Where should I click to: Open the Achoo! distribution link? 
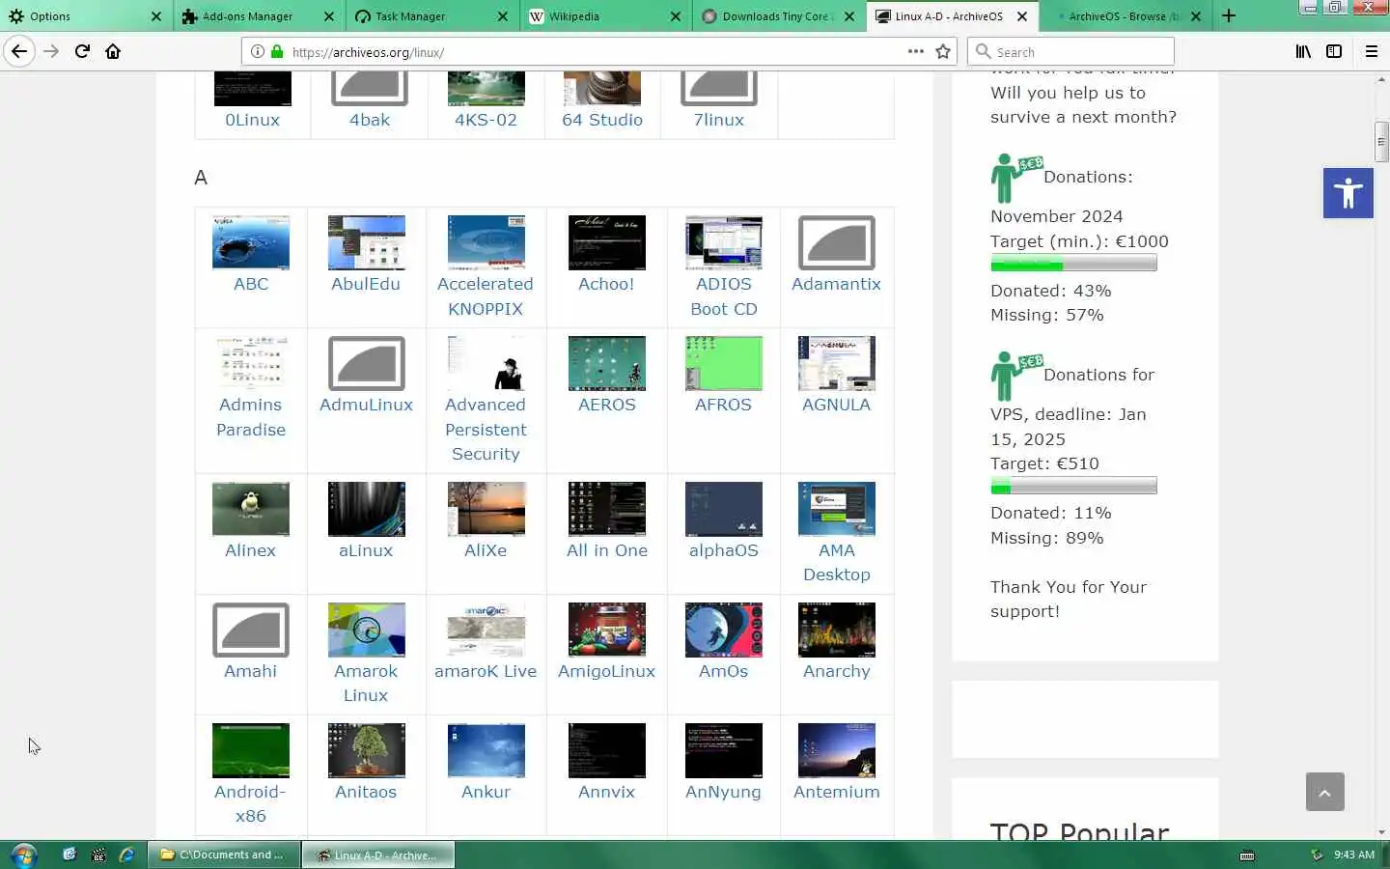coord(606,284)
